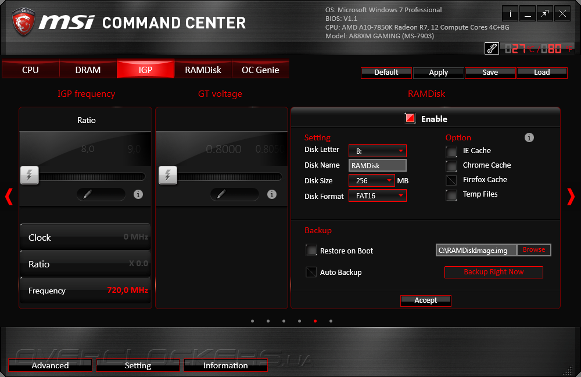Open the OC Genie tab
The image size is (581, 377).
click(x=260, y=70)
